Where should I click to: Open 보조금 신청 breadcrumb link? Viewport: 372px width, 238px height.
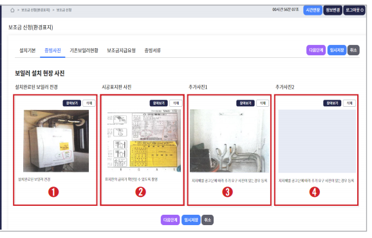click(x=64, y=10)
